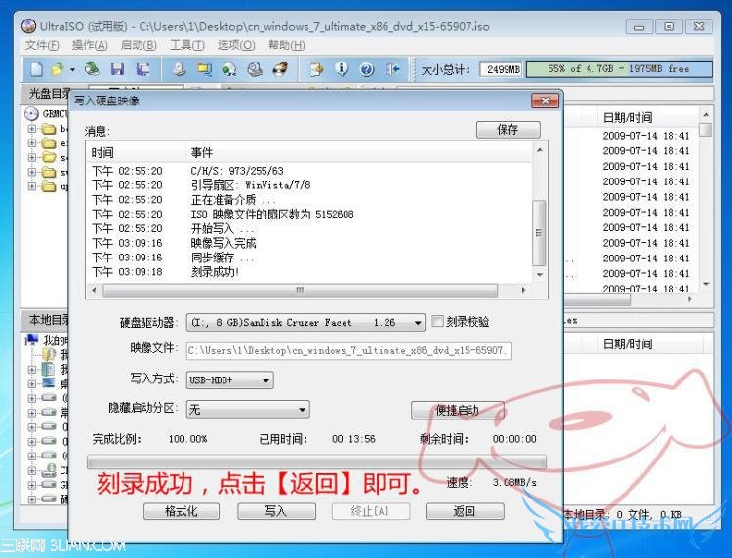Click the information (i) toolbar icon
The image size is (732, 558).
click(342, 69)
